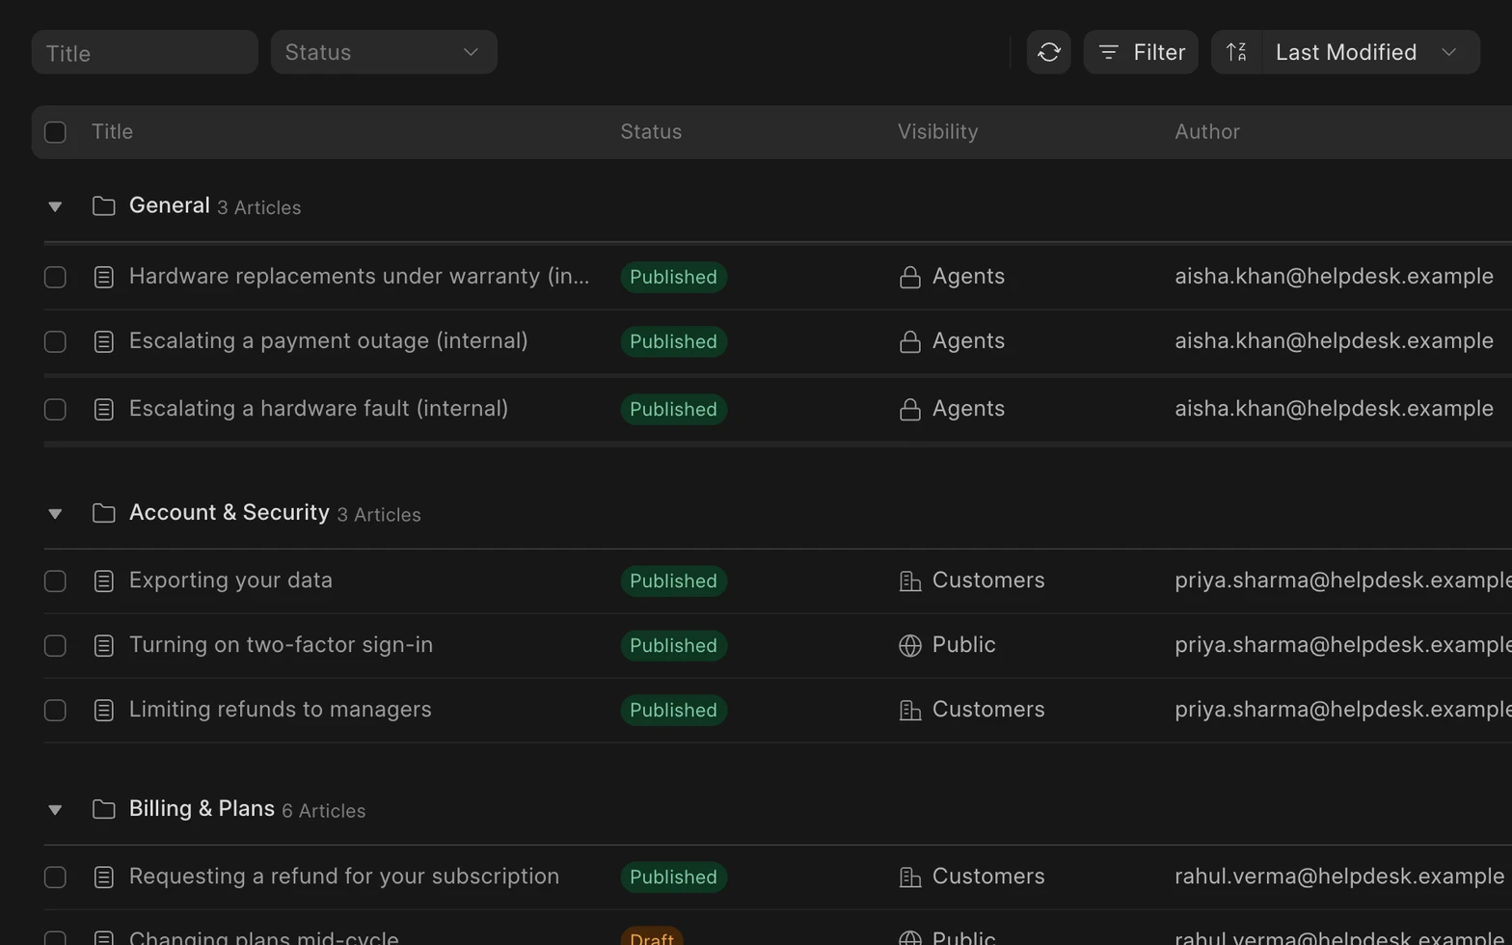Click Published badge of Hardware replacements row
The image size is (1512, 945).
[673, 278]
